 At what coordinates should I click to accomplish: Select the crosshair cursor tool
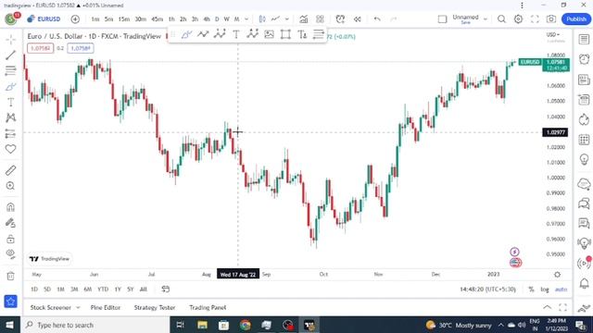[10, 40]
